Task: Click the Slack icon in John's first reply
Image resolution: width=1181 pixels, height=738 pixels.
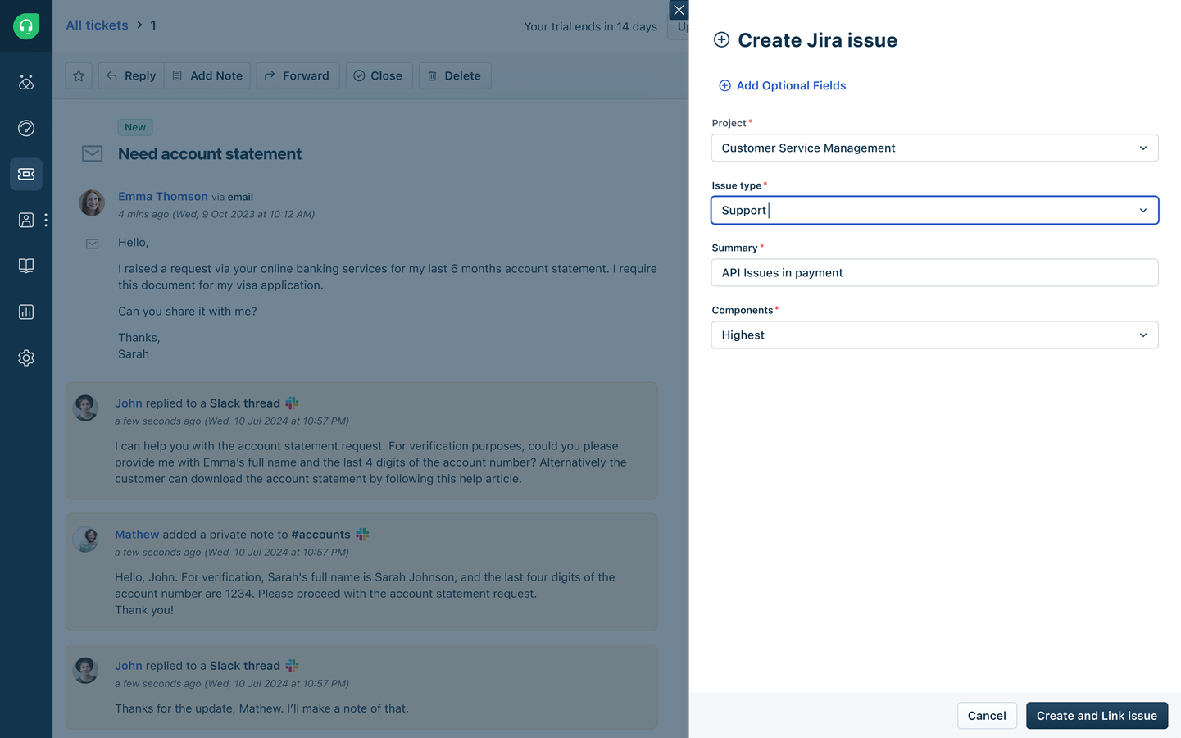Action: pos(292,403)
